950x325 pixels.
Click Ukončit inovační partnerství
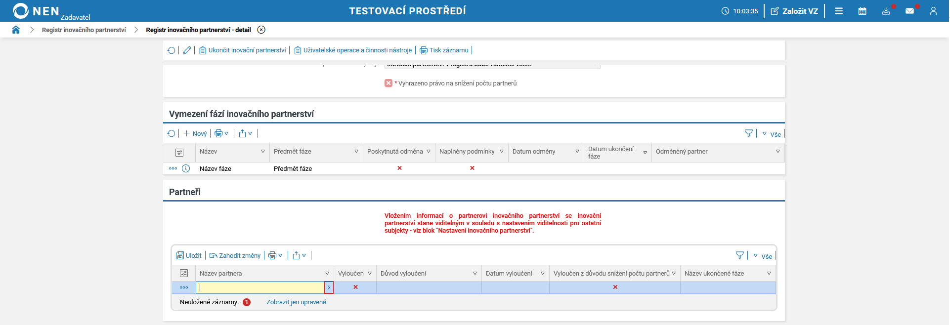(x=243, y=50)
